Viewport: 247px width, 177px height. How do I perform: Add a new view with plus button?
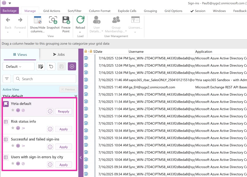point(72,67)
